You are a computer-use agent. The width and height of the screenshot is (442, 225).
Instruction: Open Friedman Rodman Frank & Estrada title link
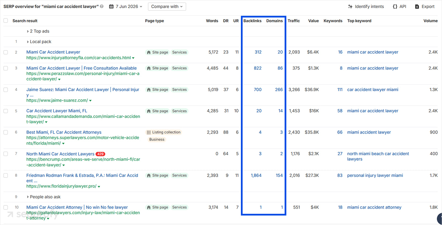(82, 178)
